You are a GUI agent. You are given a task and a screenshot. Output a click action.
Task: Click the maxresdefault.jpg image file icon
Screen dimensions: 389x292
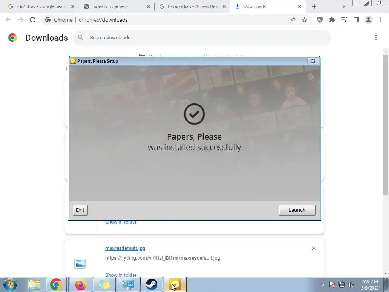tap(80, 263)
